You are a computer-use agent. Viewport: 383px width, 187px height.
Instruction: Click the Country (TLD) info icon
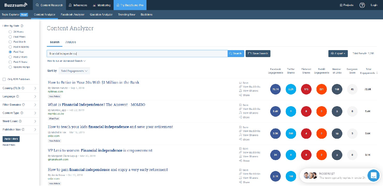tap(23, 88)
